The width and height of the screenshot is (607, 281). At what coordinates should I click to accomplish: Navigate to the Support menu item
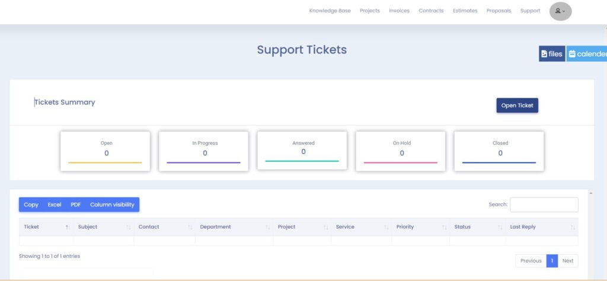pos(530,11)
